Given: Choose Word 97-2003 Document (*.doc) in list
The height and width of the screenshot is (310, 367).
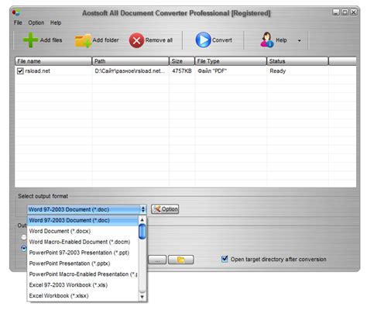Looking at the screenshot, I should (83, 220).
